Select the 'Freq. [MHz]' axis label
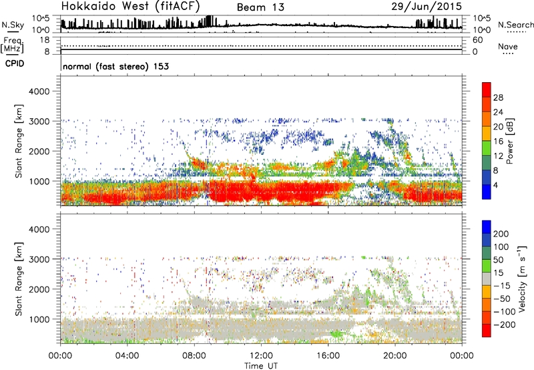Screen dimensions: 534x370 [x=12, y=45]
